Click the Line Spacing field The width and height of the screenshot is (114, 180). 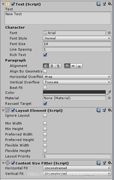77,49
